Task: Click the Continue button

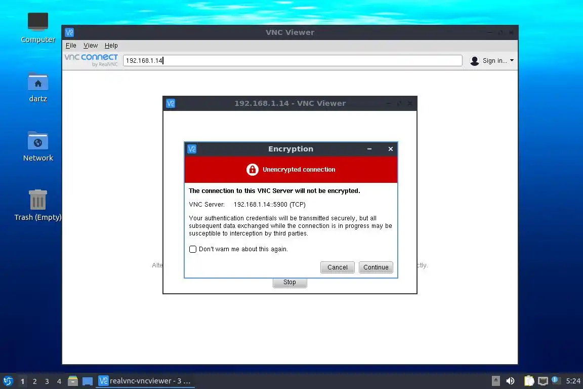Action: coord(376,267)
